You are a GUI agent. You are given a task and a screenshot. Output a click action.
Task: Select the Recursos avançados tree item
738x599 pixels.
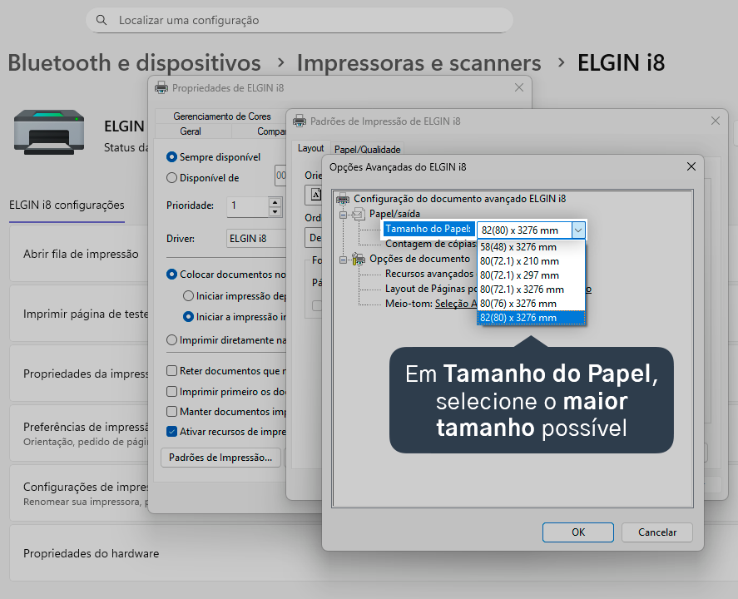point(429,274)
